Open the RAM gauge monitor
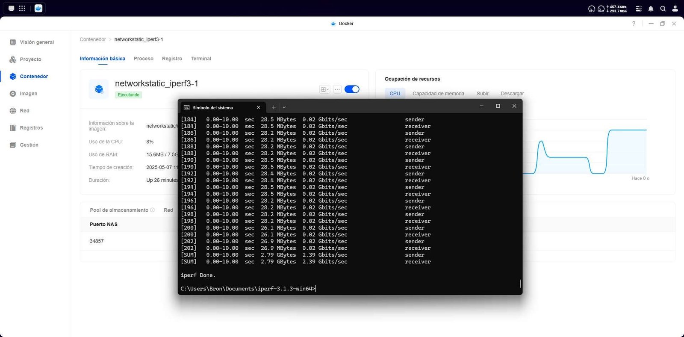Viewport: 684px width, 337px height. 601,9
